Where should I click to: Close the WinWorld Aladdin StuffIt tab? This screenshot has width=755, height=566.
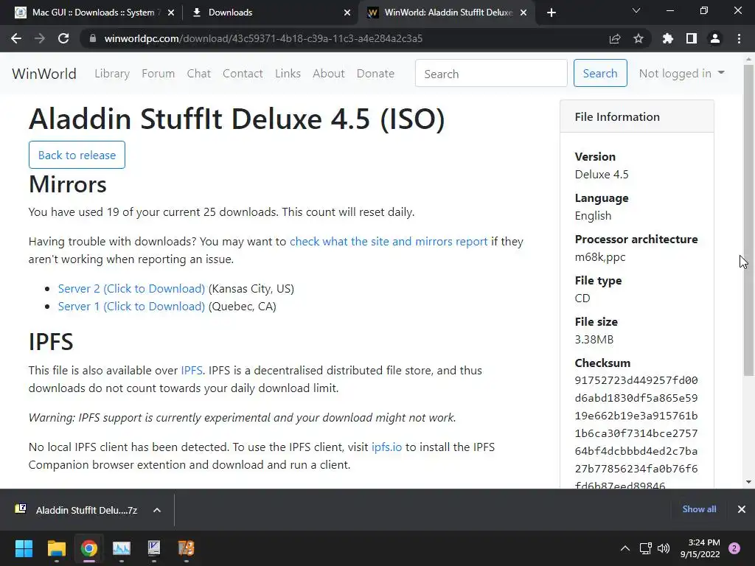pos(524,13)
